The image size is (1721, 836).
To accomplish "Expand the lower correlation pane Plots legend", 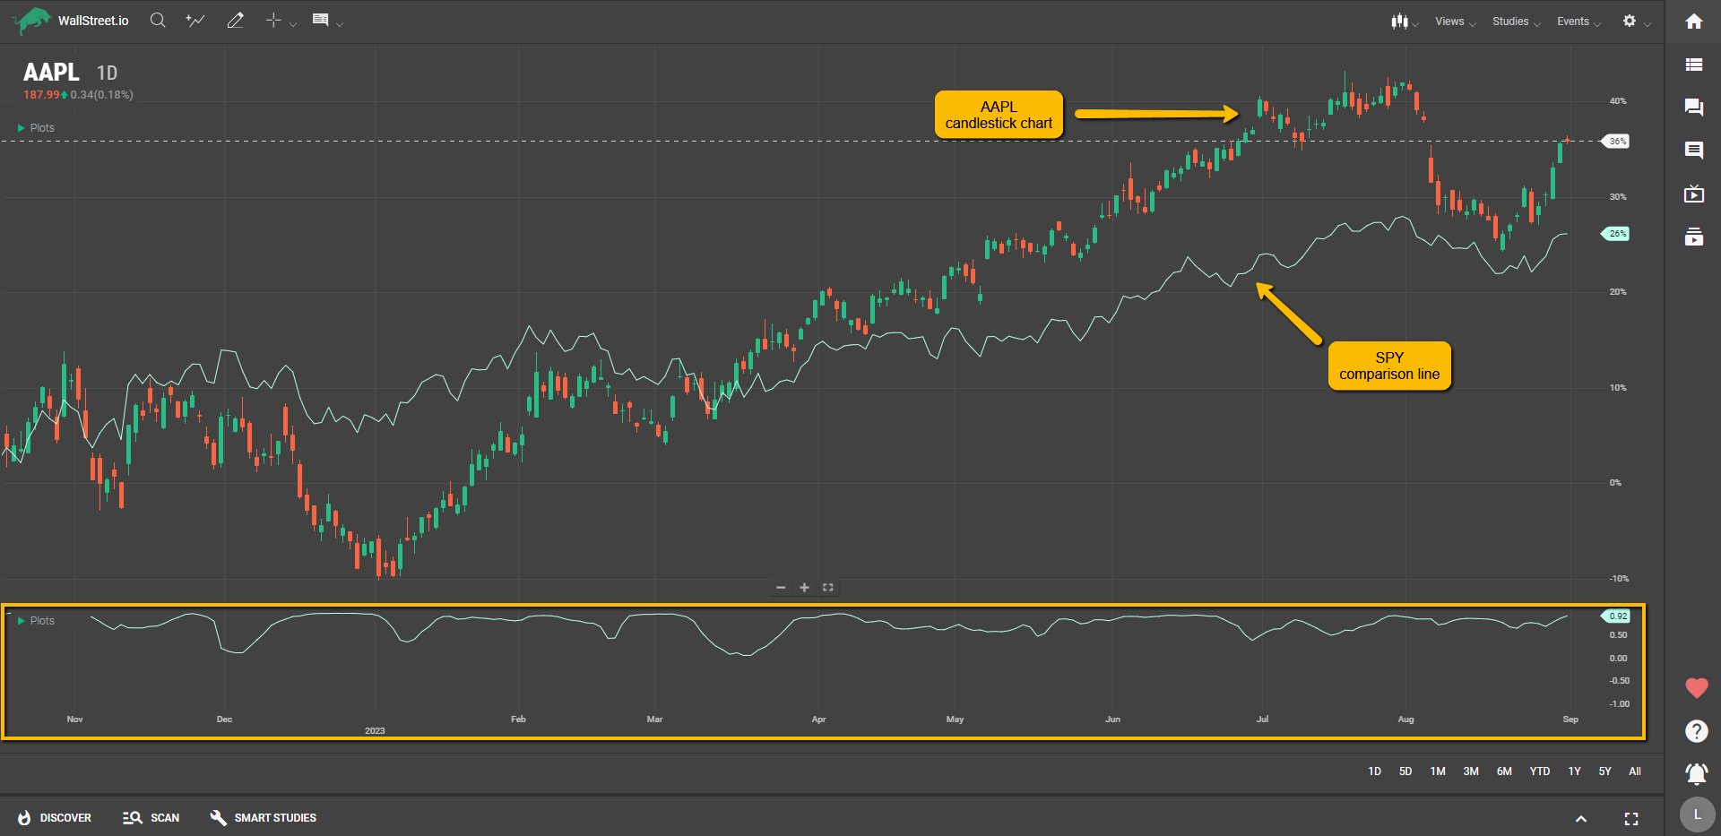I will click(36, 621).
